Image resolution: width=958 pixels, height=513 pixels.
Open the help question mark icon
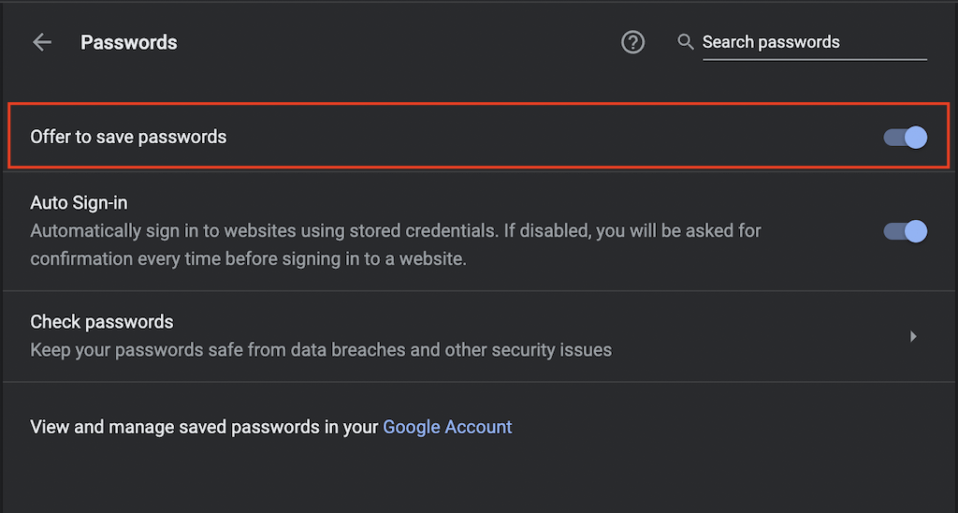[x=633, y=42]
